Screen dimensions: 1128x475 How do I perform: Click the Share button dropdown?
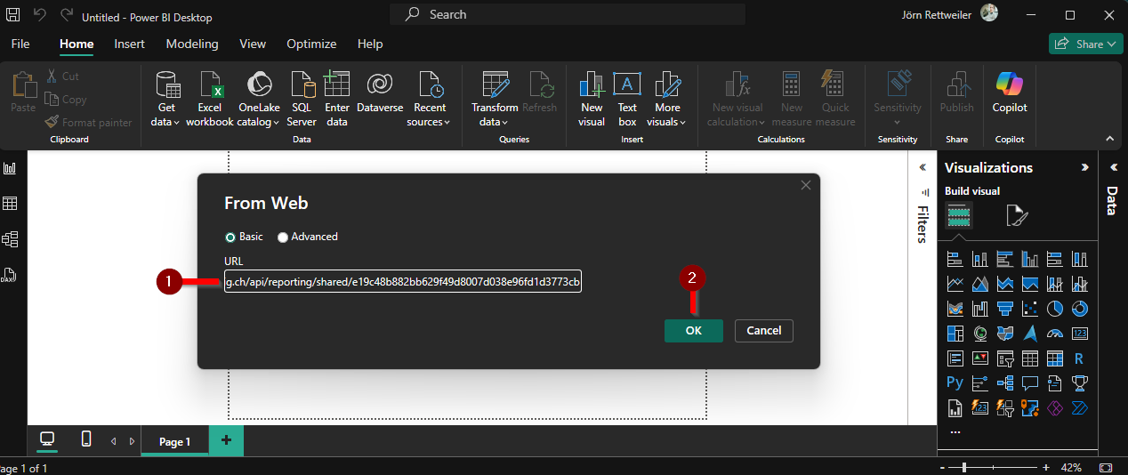pyautogui.click(x=1085, y=44)
